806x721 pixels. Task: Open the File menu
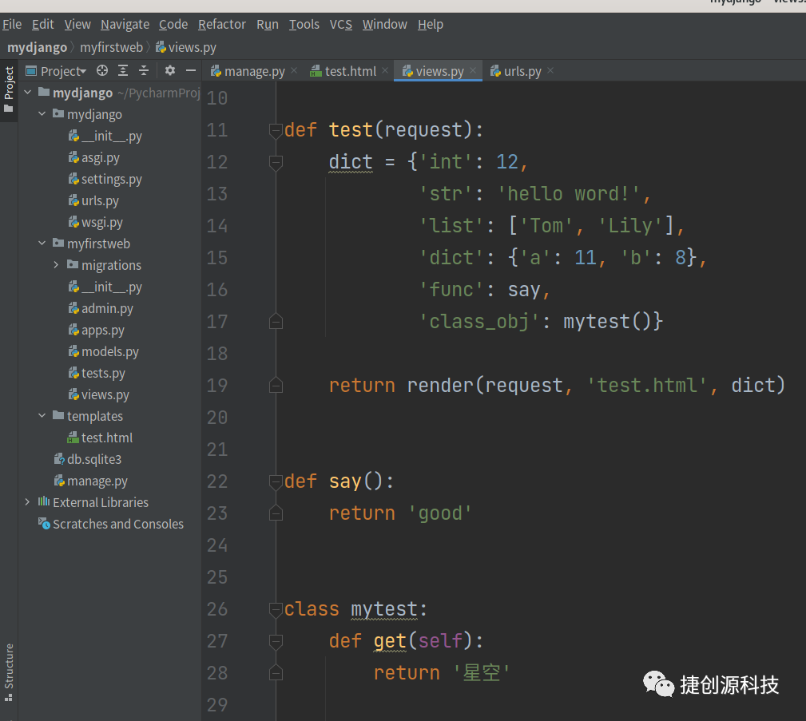12,24
